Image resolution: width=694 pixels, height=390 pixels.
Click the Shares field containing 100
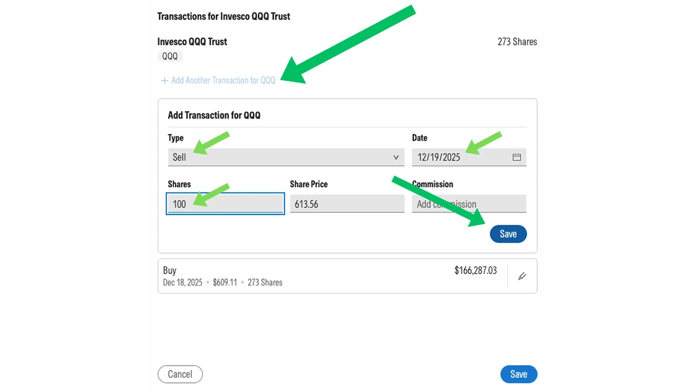tap(225, 204)
